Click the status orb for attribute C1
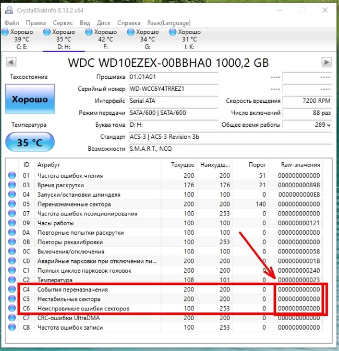Image resolution: width=339 pixels, height=351 pixels. click(12, 270)
